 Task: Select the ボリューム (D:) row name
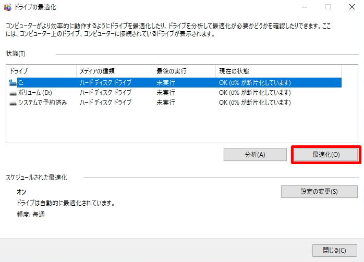pyautogui.click(x=35, y=93)
